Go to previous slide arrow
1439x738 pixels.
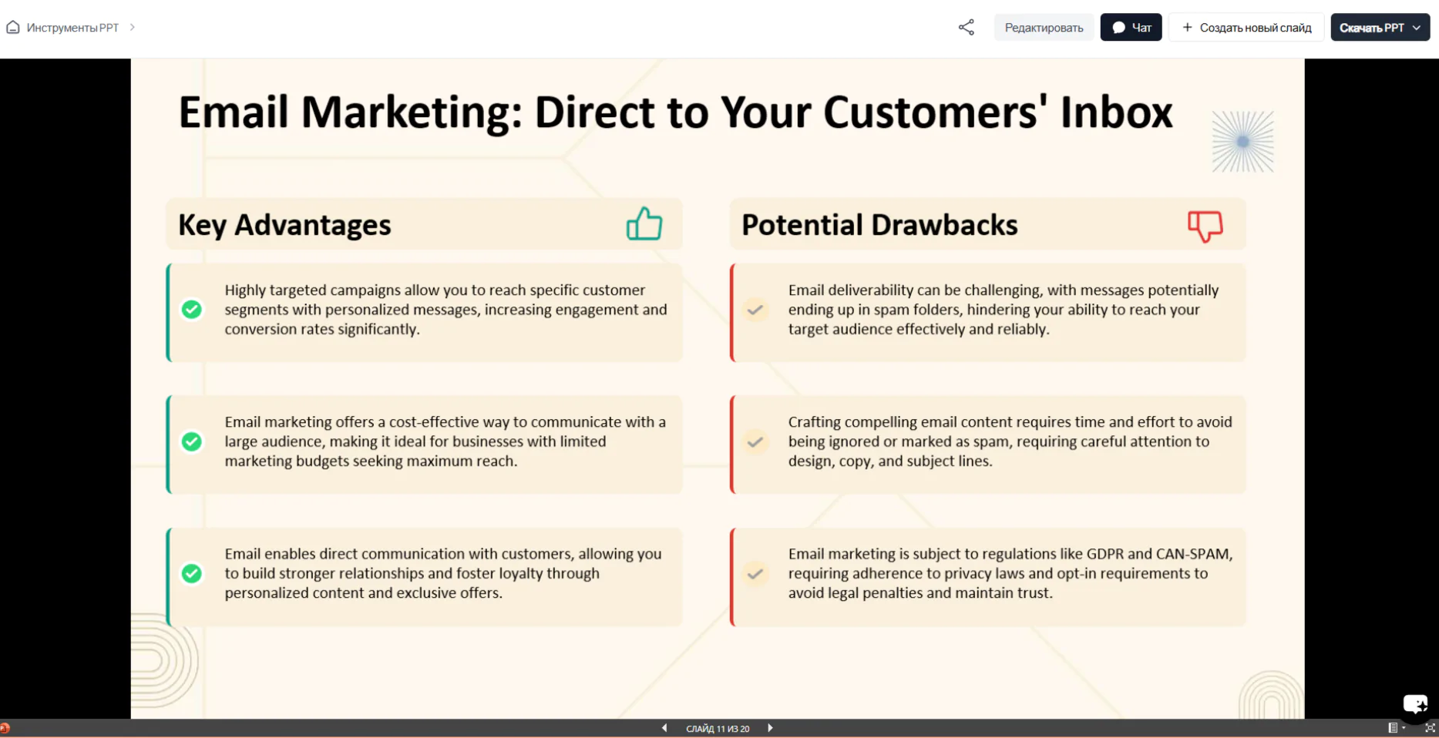coord(664,728)
